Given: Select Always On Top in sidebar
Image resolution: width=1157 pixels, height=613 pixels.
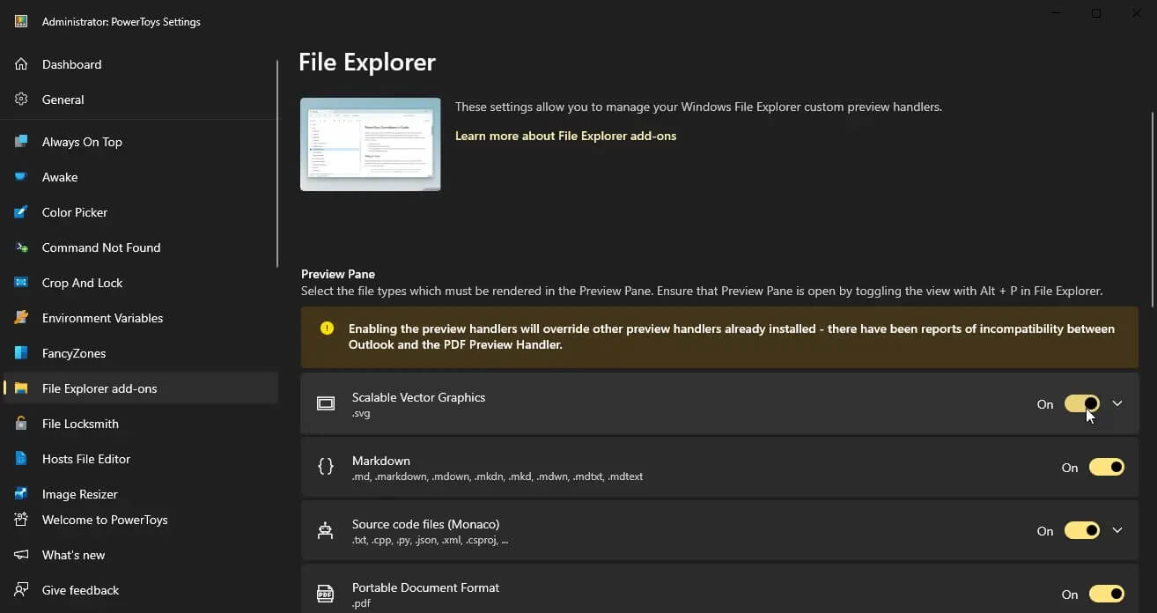Looking at the screenshot, I should [141, 142].
